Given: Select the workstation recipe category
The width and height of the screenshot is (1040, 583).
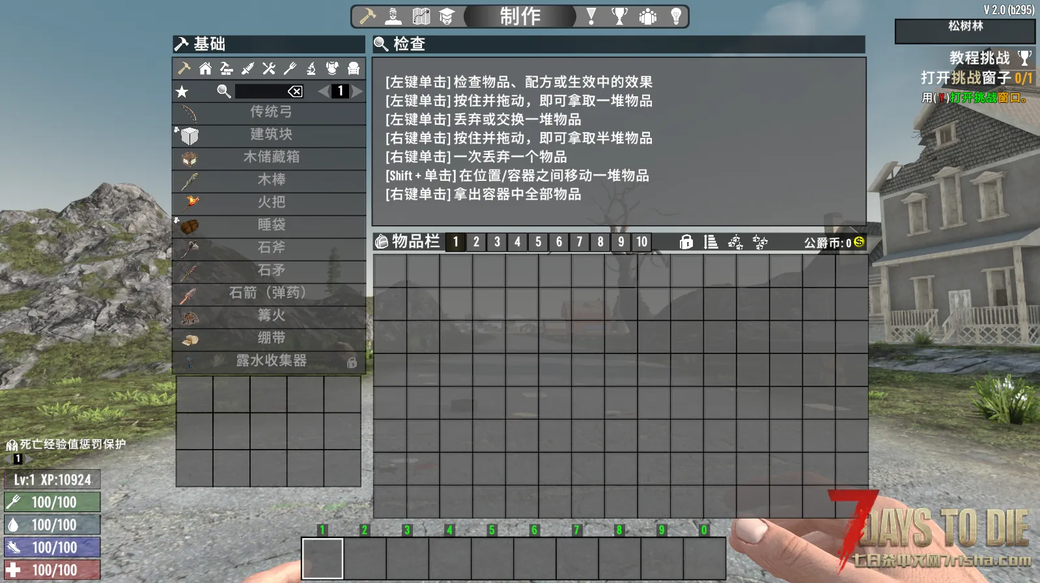Looking at the screenshot, I should click(x=227, y=68).
